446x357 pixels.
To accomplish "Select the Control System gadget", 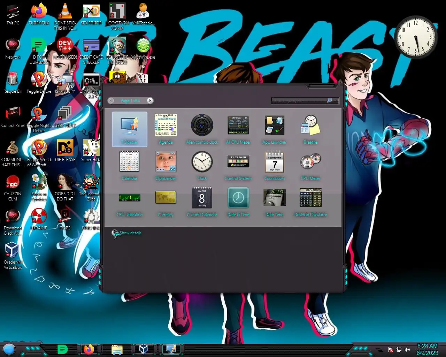I will 238,166.
